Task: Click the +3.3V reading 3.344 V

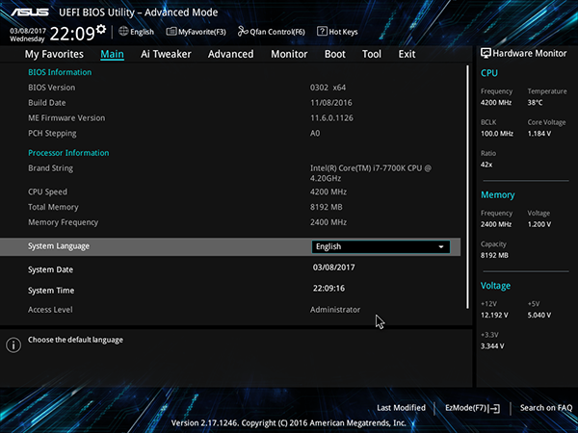Action: pyautogui.click(x=492, y=346)
